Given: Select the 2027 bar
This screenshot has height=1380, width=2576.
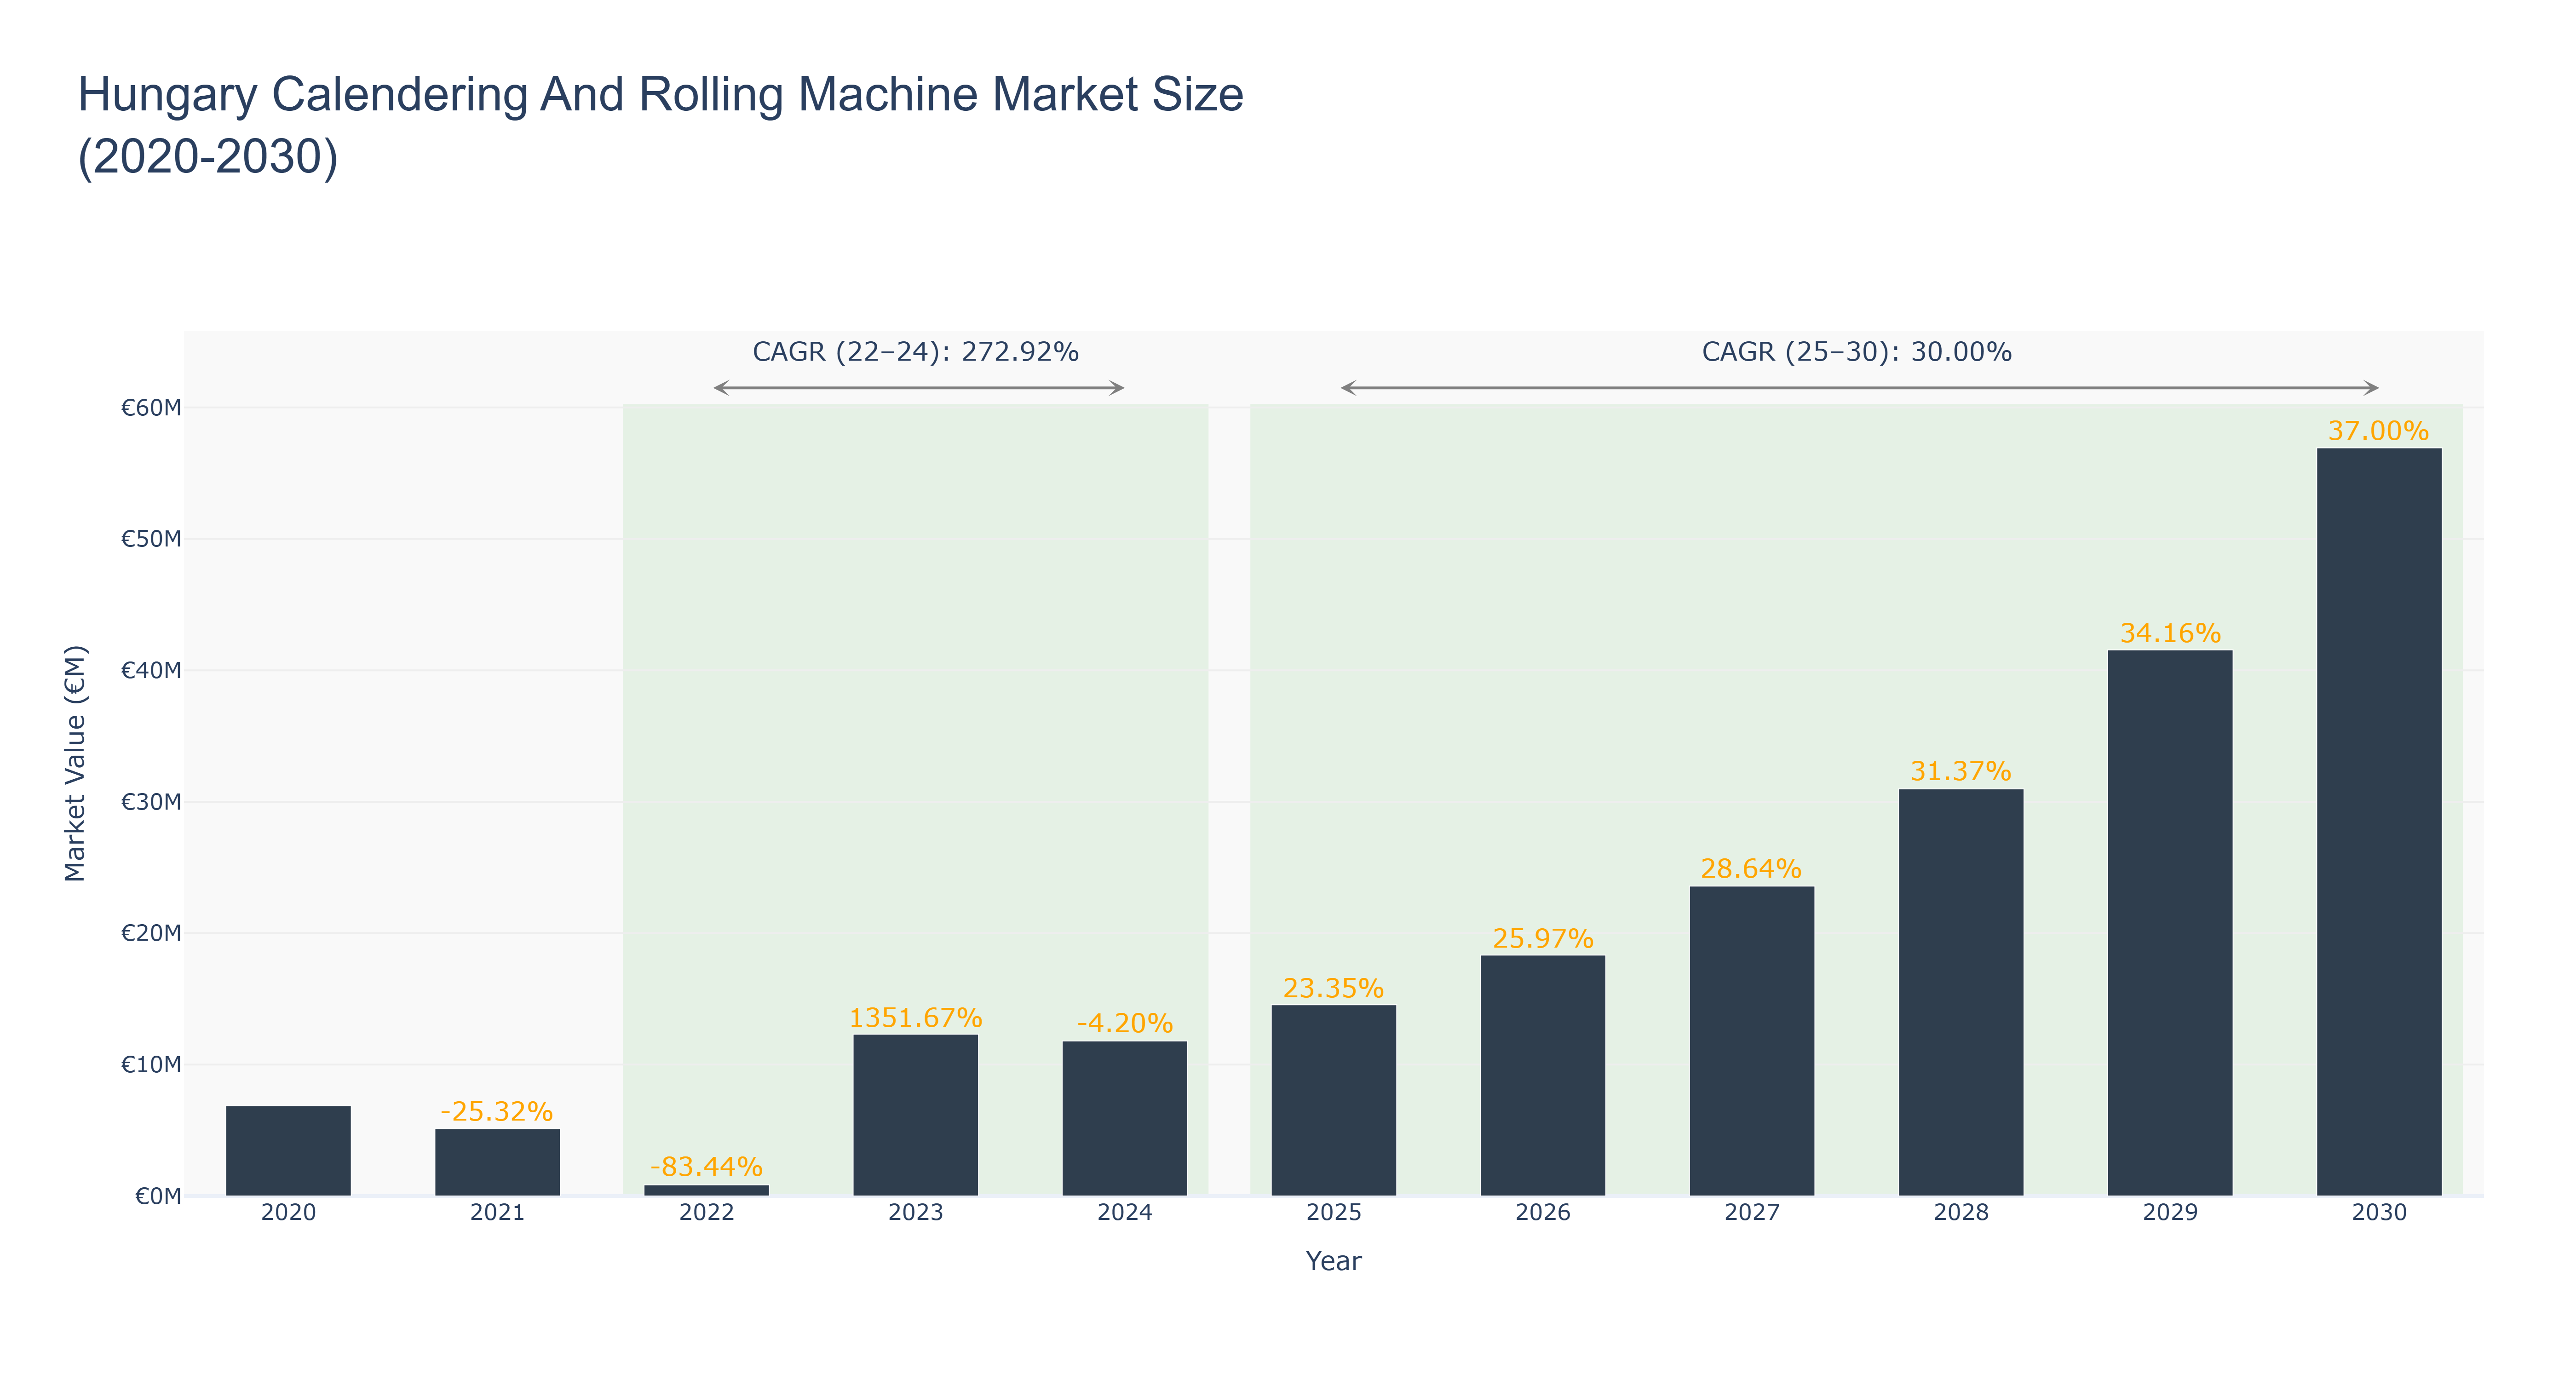Looking at the screenshot, I should (x=1751, y=1041).
